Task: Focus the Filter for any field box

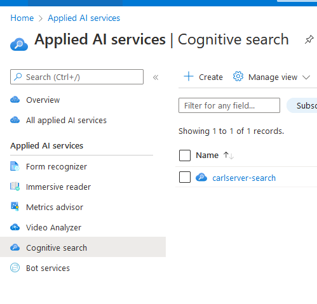Action: (x=229, y=105)
